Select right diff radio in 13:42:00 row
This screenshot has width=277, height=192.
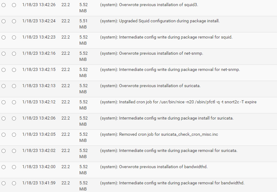[x=14, y=167]
